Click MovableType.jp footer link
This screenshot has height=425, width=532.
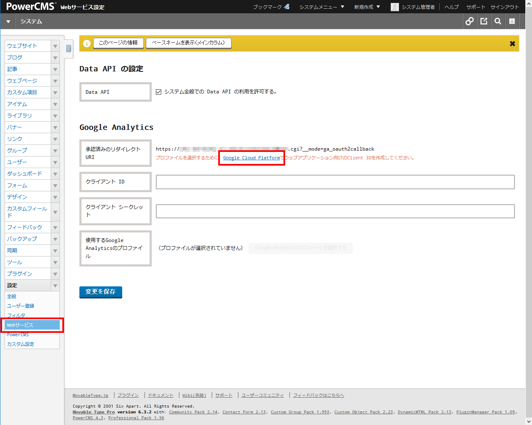pos(90,396)
